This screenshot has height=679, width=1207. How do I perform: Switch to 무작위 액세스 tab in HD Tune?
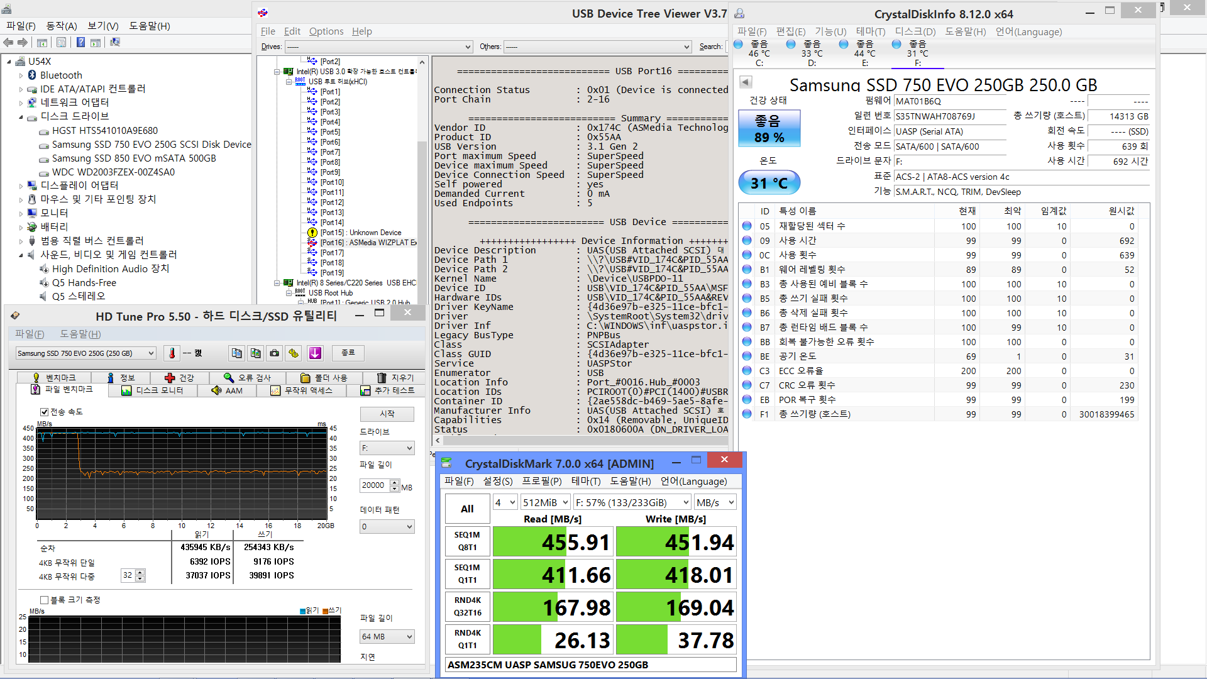click(x=301, y=390)
